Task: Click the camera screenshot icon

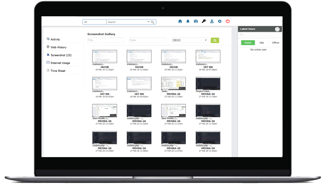Action: (196, 21)
